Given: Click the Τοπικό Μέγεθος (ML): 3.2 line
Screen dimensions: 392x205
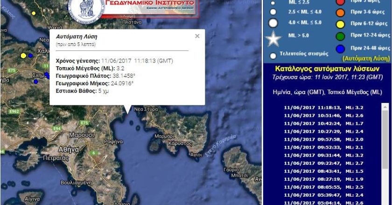Looking at the screenshot, I should tap(90, 68).
